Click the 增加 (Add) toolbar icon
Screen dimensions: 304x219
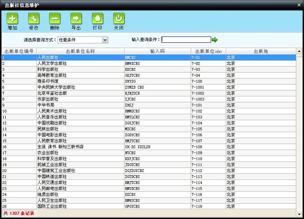(x=12, y=19)
